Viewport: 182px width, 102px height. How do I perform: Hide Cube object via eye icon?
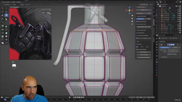178,10
